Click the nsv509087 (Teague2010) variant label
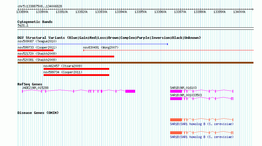The height and width of the screenshot is (146, 262). [37, 41]
